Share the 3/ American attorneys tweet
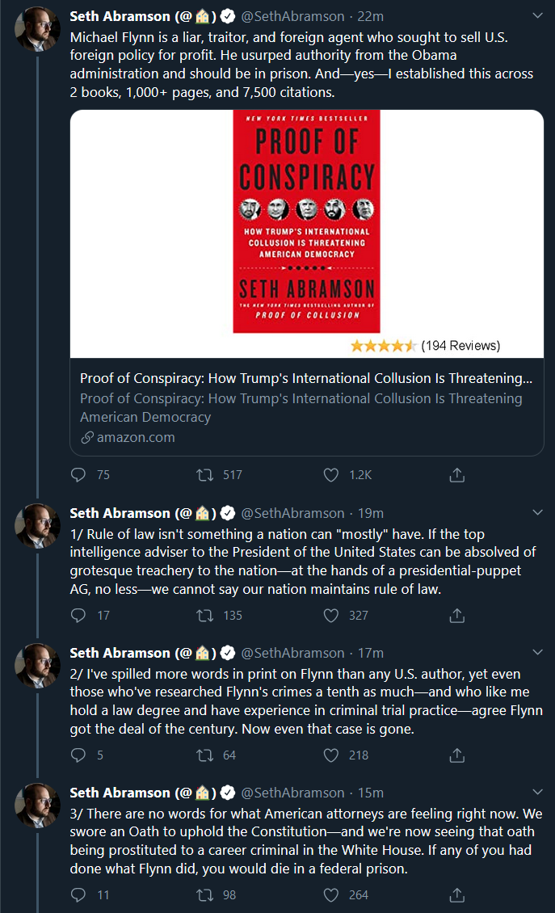 pyautogui.click(x=457, y=895)
